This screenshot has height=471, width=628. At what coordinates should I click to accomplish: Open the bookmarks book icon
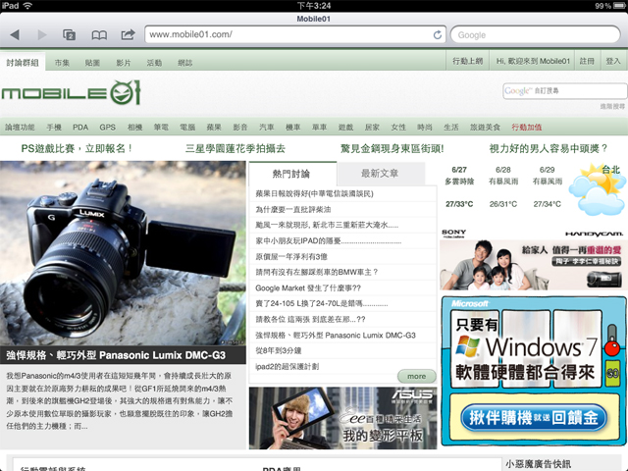99,35
